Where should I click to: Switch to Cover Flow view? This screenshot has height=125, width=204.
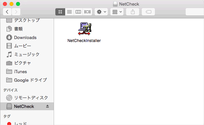click(x=87, y=12)
